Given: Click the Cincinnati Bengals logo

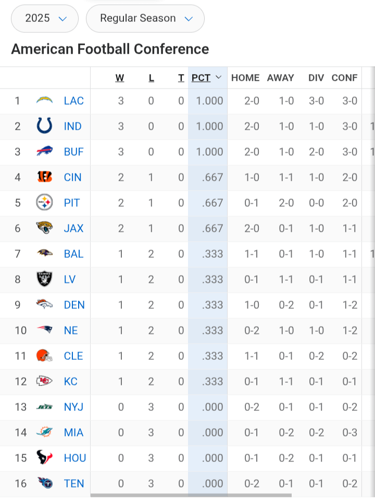Looking at the screenshot, I should [44, 177].
